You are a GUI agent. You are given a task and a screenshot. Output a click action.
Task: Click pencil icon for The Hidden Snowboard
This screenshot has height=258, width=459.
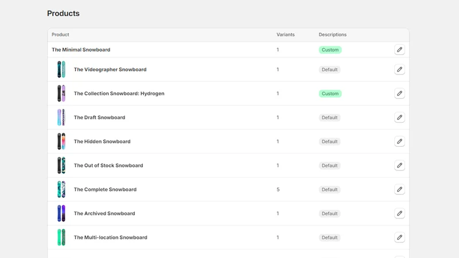pos(399,142)
